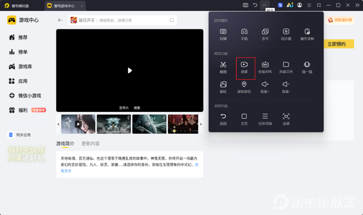Click the pop-out window icon in title bar
363x215 pixels.
[x=319, y=5]
